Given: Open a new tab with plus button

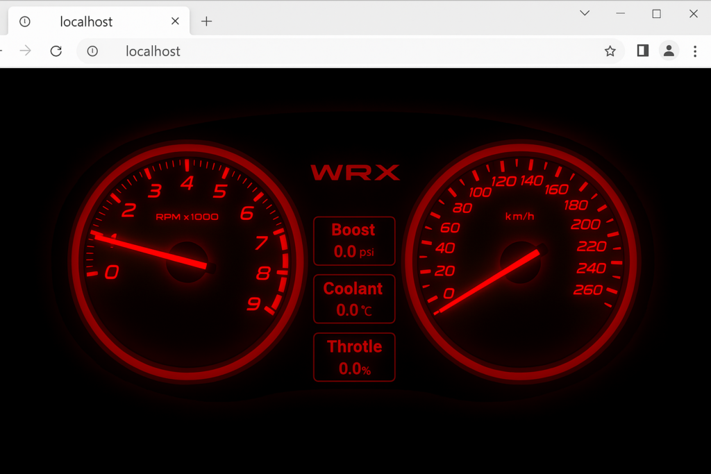Looking at the screenshot, I should click(206, 21).
